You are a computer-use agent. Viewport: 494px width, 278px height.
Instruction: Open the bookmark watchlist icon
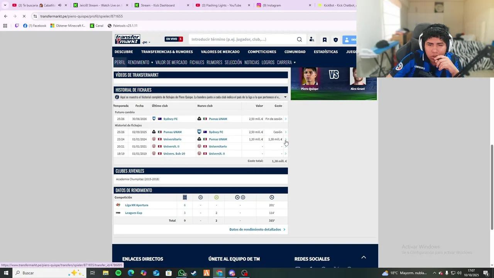[x=325, y=39]
